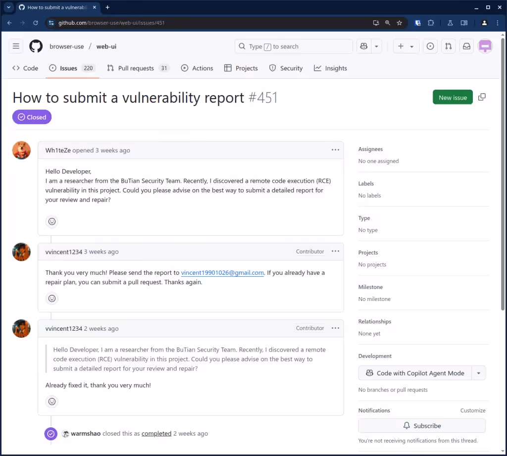The width and height of the screenshot is (507, 456).
Task: Switch to the Issues tab
Action: click(72, 68)
